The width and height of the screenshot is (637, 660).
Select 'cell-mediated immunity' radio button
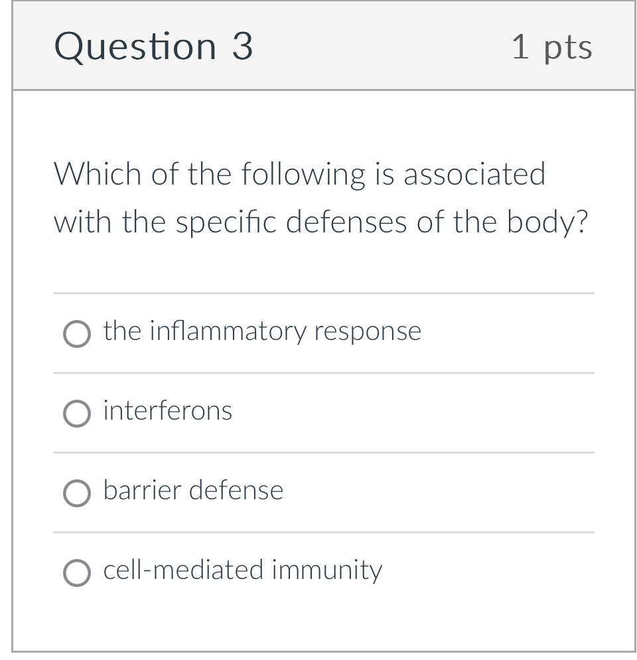(77, 572)
